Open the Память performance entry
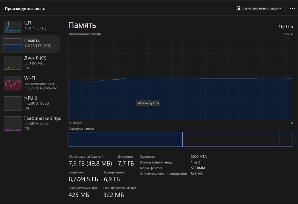This screenshot has width=298, height=204. point(30,44)
